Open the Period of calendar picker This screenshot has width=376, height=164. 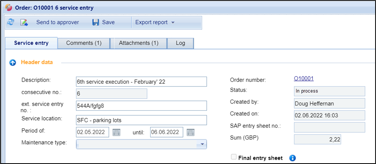coord(116,132)
